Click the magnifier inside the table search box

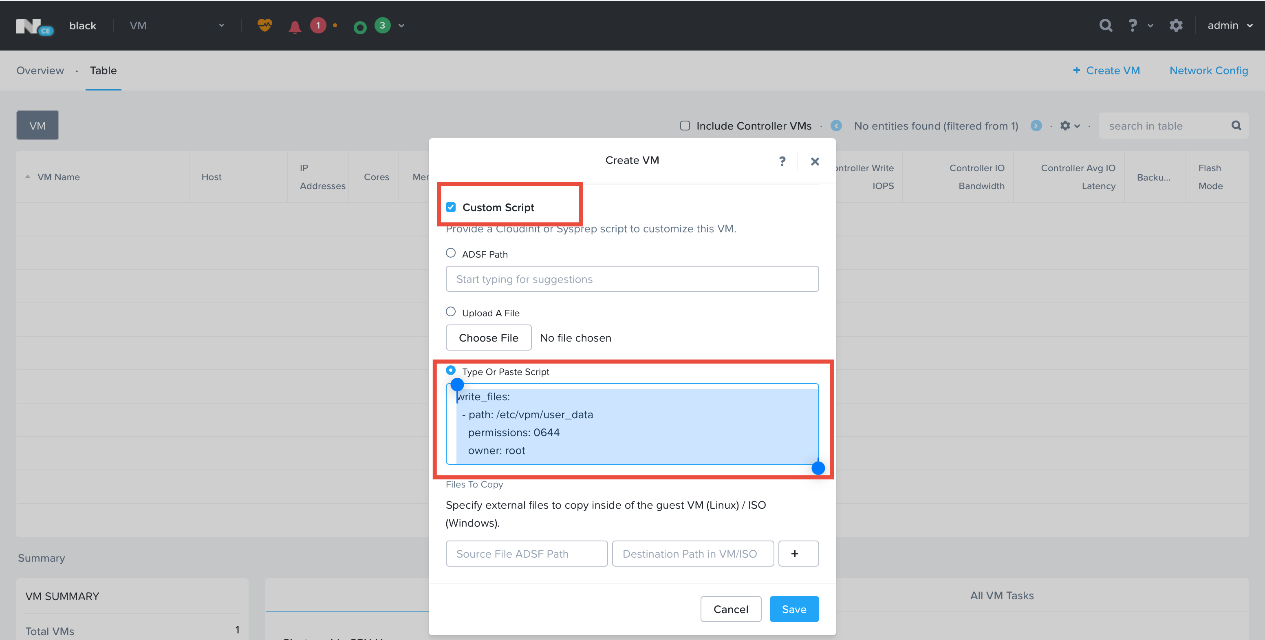[1236, 126]
